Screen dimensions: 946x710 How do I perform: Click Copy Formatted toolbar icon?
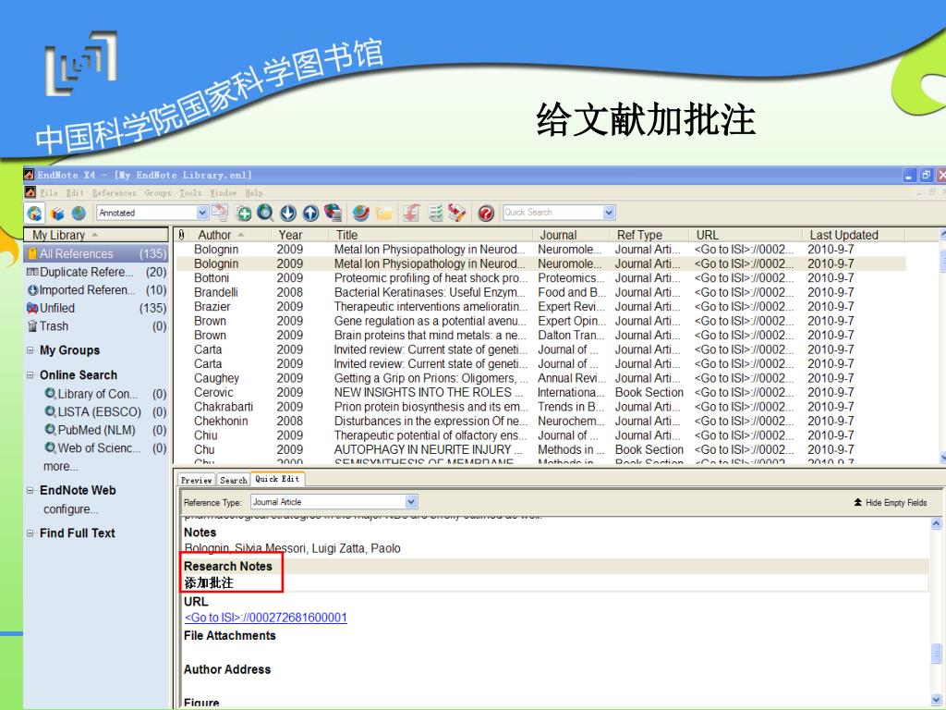tap(220, 213)
